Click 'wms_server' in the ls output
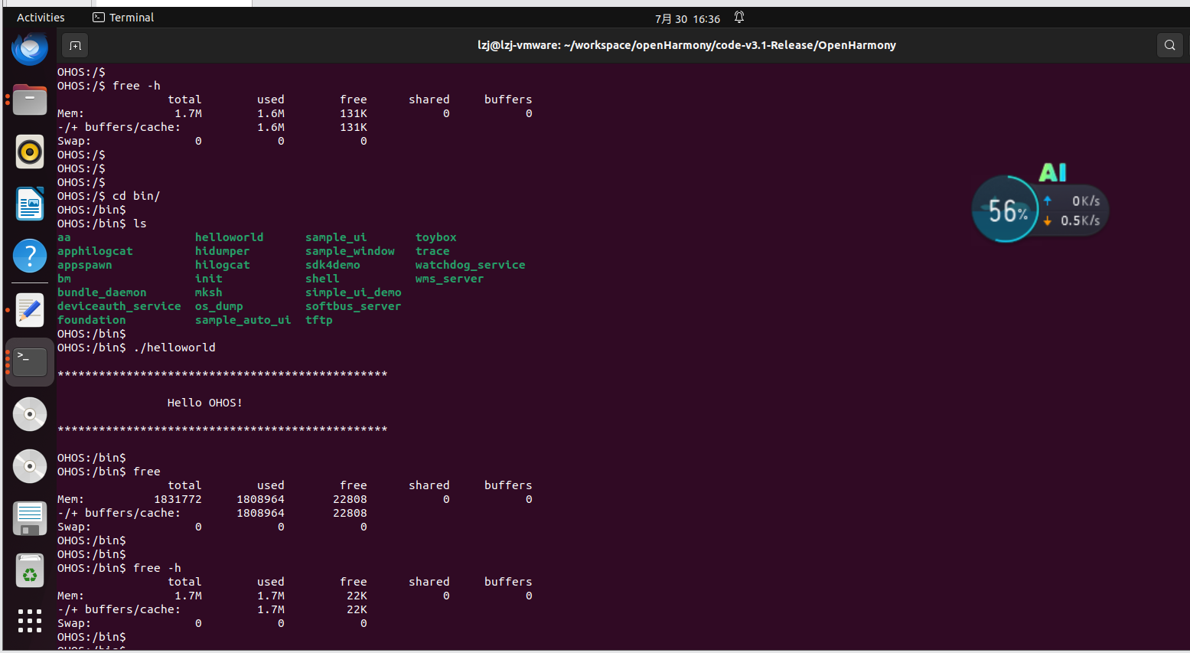The height and width of the screenshot is (653, 1190). tap(449, 279)
